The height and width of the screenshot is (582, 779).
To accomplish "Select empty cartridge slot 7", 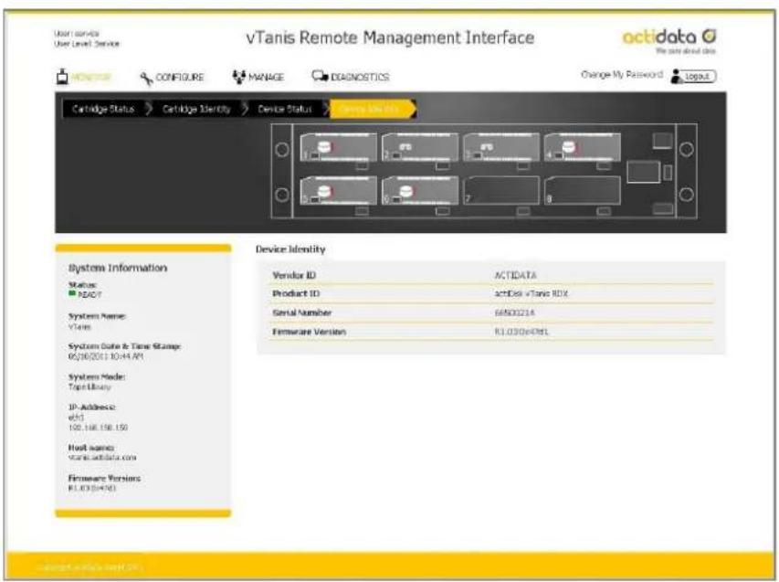I will pos(500,190).
